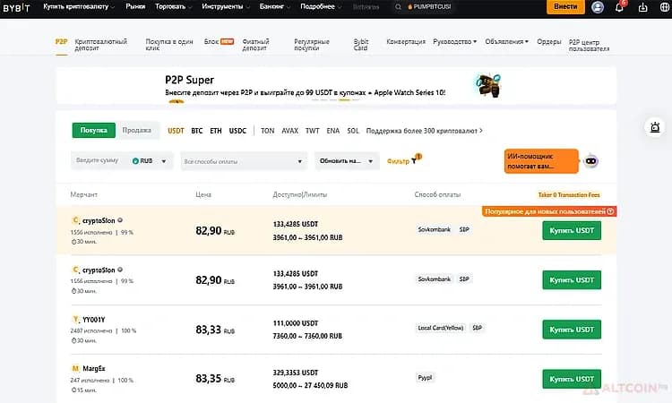Screen dimensions: 672x403
Task: Expand the Руководство dropdown
Action: click(454, 41)
